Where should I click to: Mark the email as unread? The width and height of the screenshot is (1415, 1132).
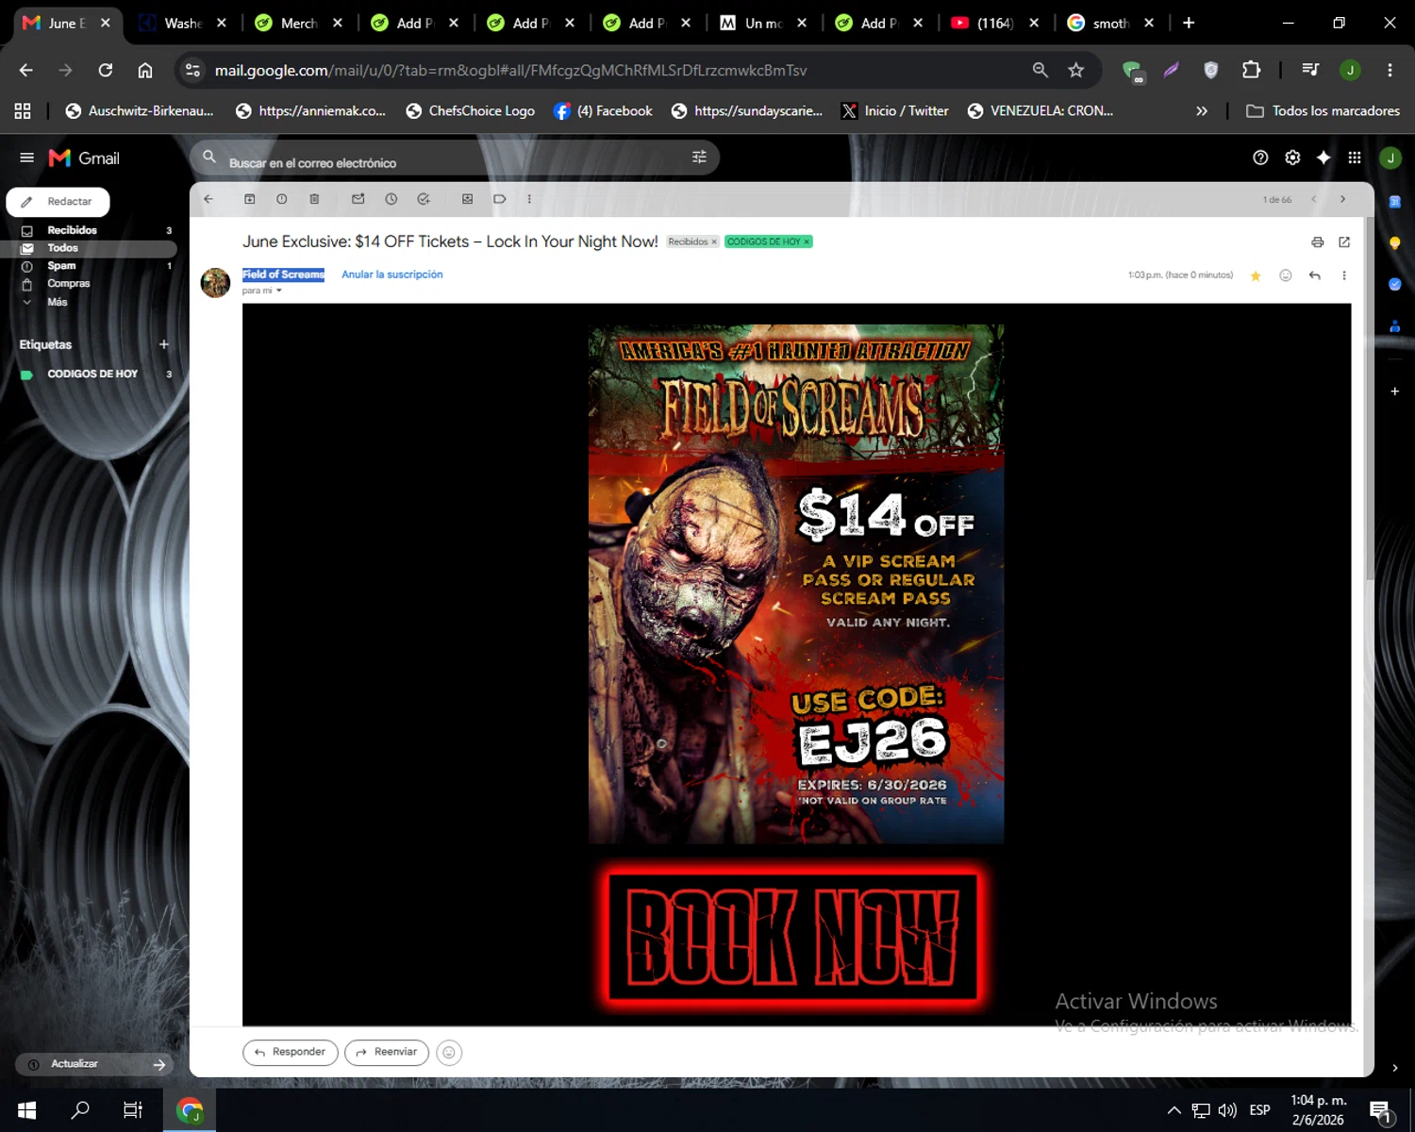[358, 199]
